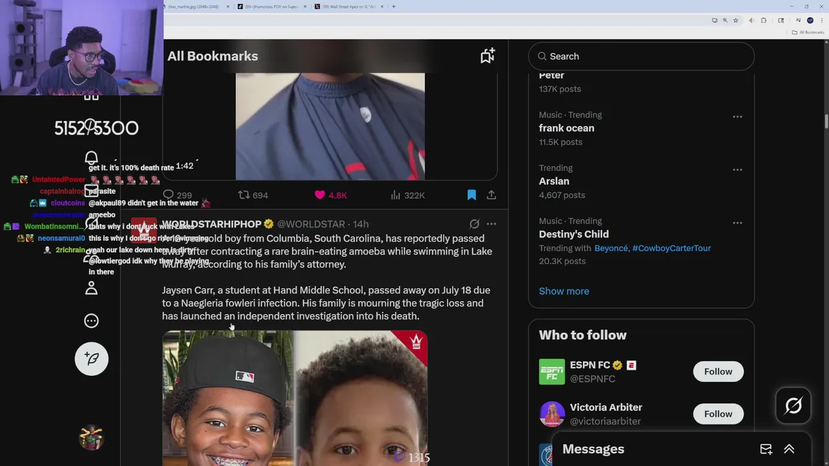Open three-dot menu on WORLDSTAR post
Image resolution: width=829 pixels, height=466 pixels.
[492, 224]
